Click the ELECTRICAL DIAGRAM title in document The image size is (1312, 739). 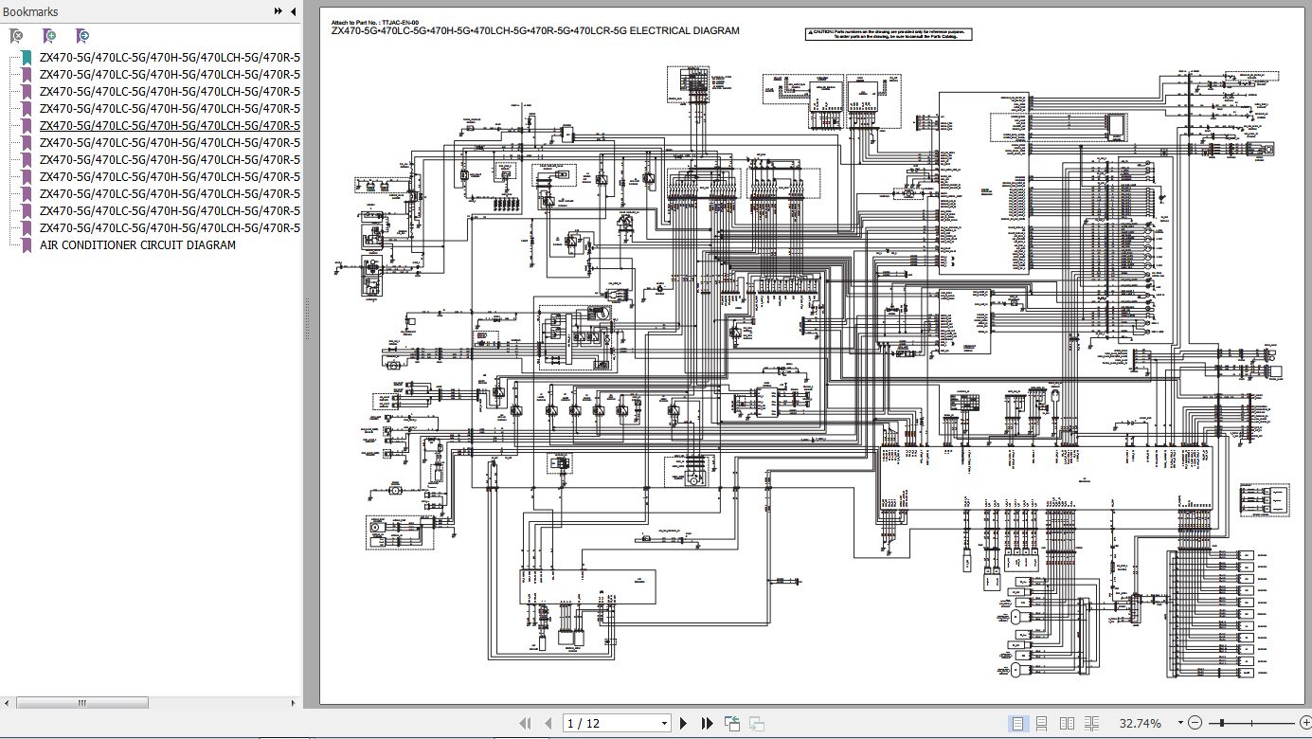pyautogui.click(x=535, y=30)
